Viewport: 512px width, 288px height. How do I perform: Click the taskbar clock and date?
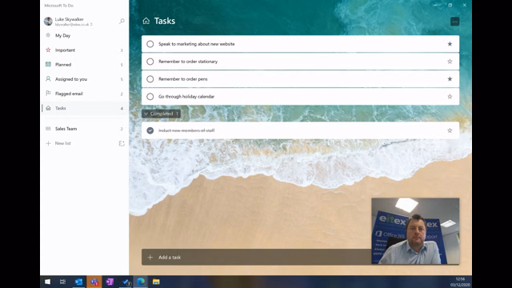[460, 282]
